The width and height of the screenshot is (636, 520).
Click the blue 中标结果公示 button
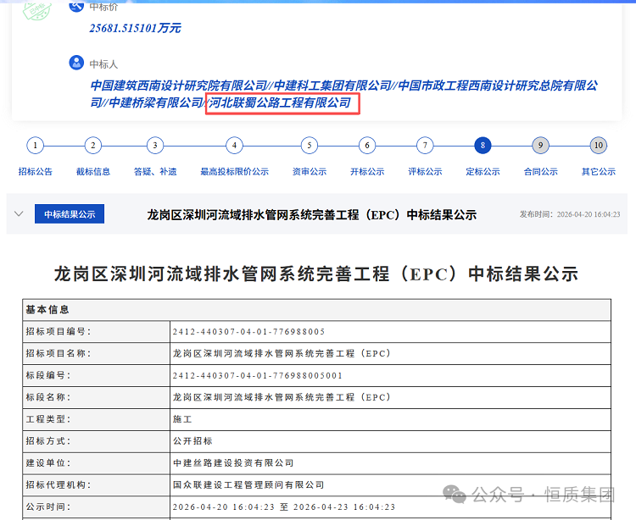[x=70, y=214]
